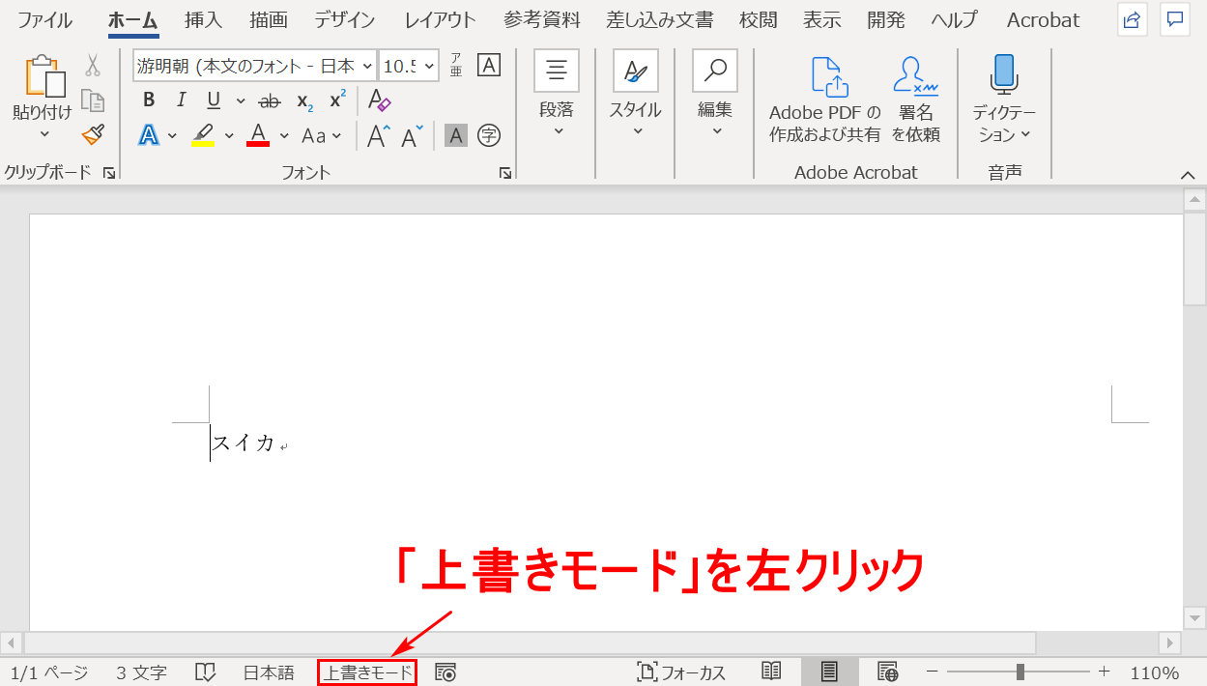Screen dimensions: 1207x686
Task: Open the font dialog launcher
Action: point(504,173)
